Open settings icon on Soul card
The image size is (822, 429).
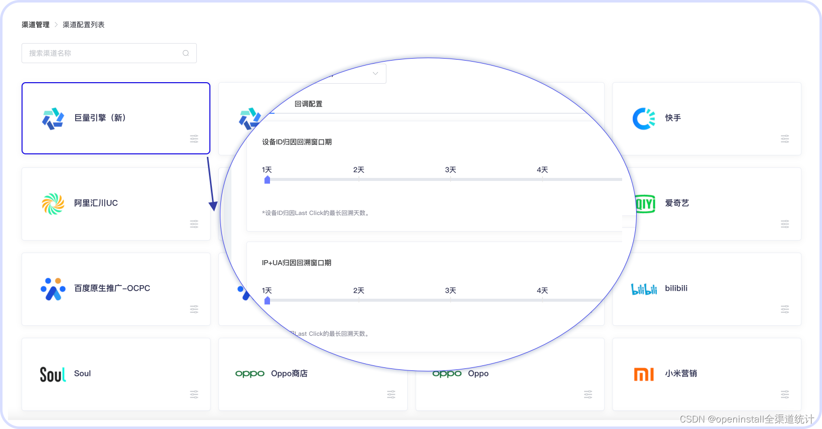[x=194, y=394]
